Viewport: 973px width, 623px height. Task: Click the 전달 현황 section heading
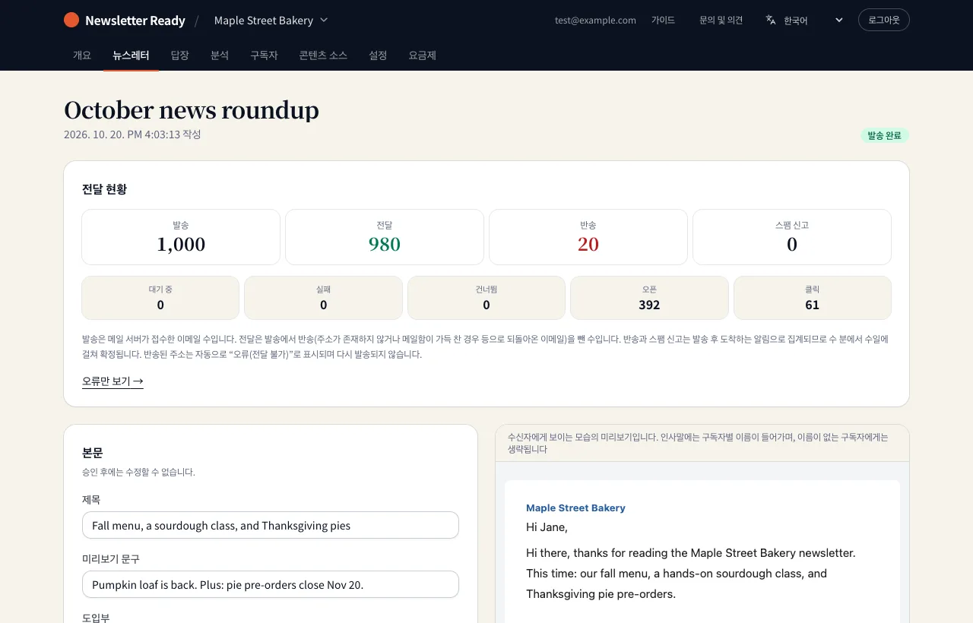104,189
